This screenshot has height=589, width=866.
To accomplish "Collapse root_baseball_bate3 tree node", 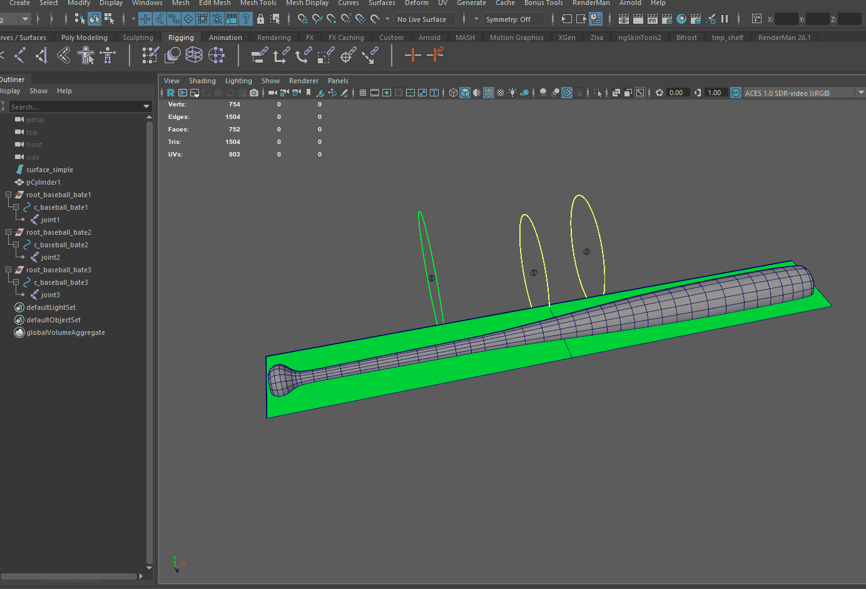I will coord(9,270).
